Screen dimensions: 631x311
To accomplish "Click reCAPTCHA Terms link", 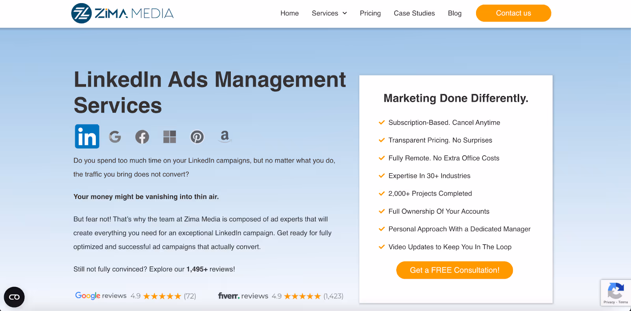I will pyautogui.click(x=623, y=302).
